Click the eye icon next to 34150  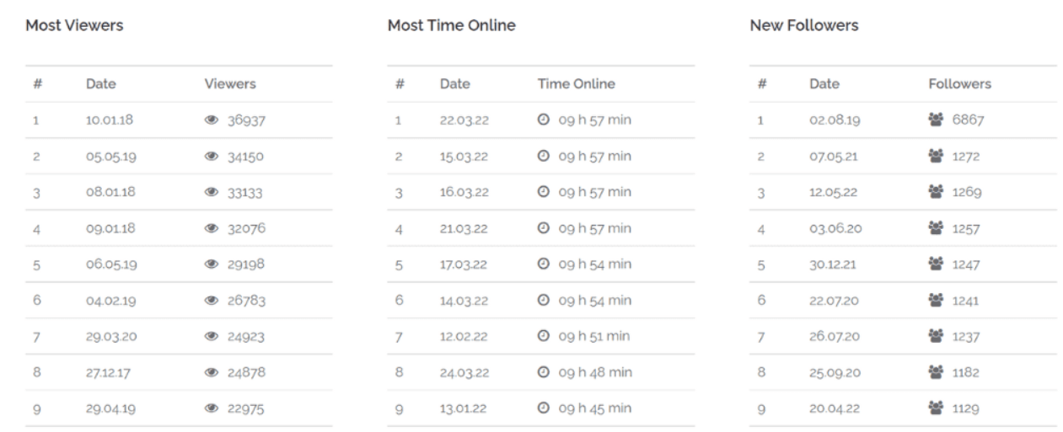click(211, 157)
